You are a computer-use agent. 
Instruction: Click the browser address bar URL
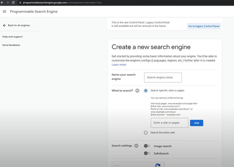pyautogui.click(x=62, y=3)
